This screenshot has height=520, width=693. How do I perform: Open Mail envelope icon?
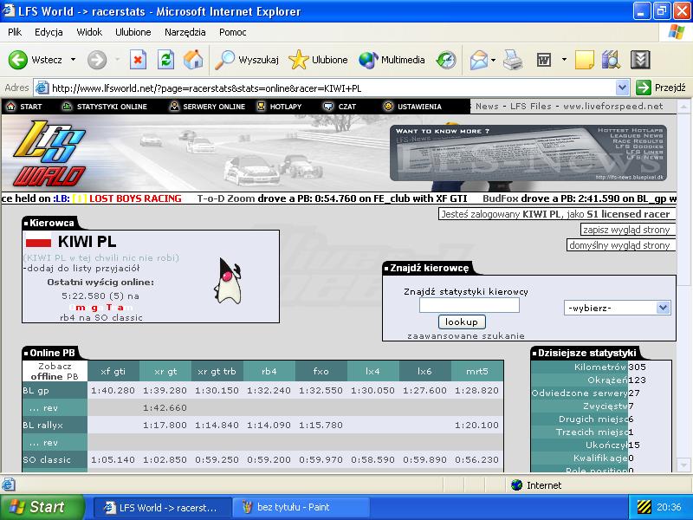point(479,60)
